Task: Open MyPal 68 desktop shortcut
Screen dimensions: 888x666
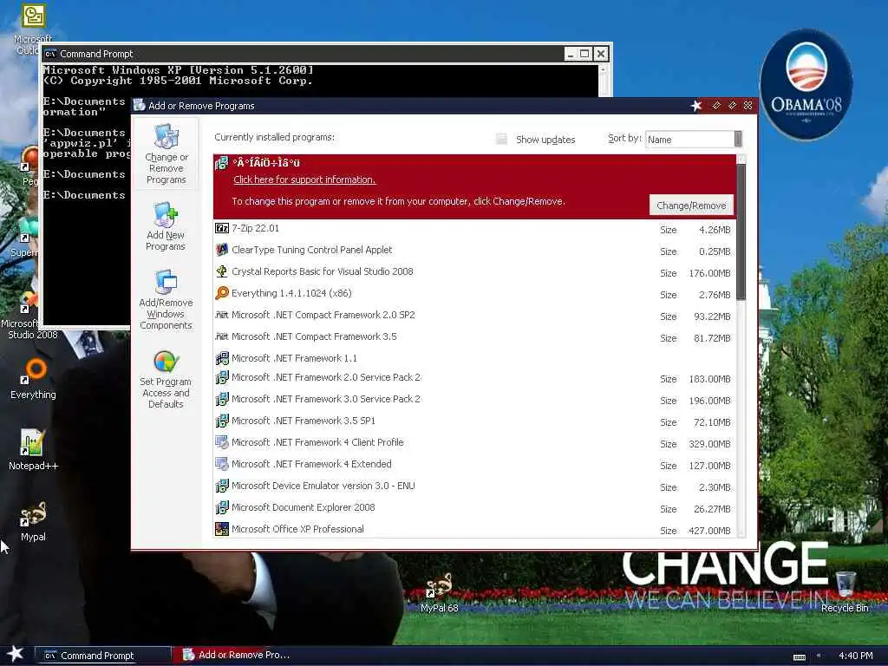Action: pyautogui.click(x=440, y=592)
